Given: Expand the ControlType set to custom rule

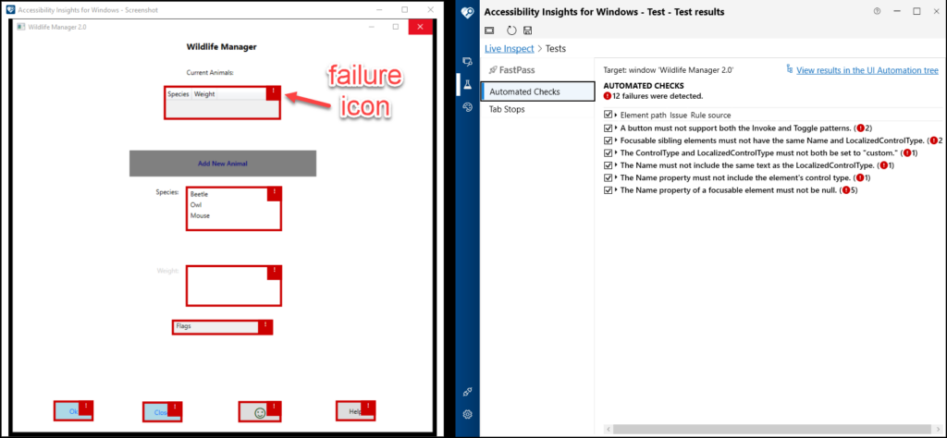Looking at the screenshot, I should (617, 152).
